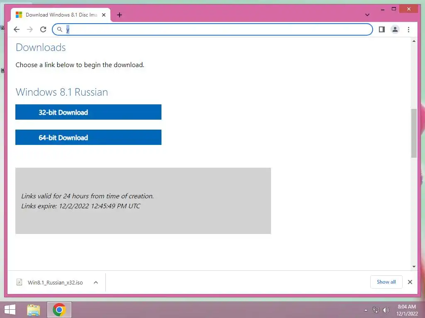Click the page scrollbar thumb
Image resolution: width=425 pixels, height=318 pixels.
[x=414, y=133]
